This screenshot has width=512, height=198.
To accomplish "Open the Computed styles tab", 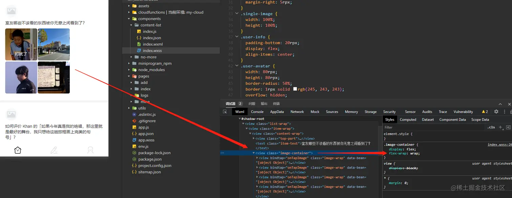I will [408, 120].
